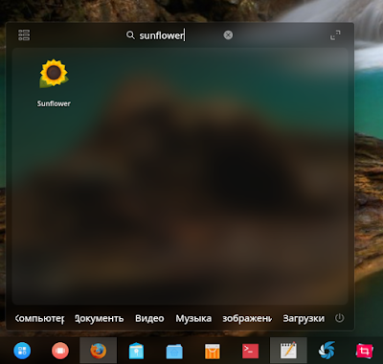Screen dimensions: 383x364
Task: Click the power button in launcher
Action: pyautogui.click(x=339, y=318)
